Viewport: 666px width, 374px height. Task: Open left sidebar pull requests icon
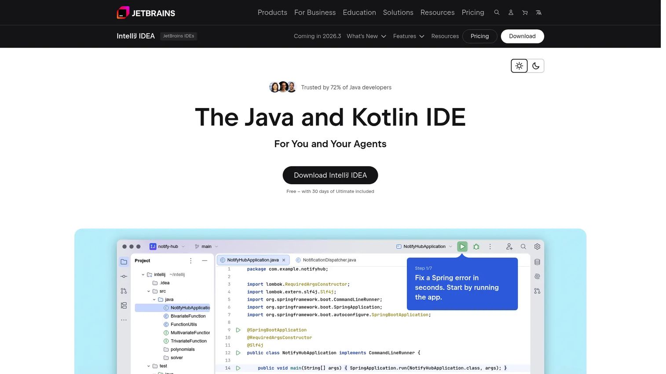(124, 291)
